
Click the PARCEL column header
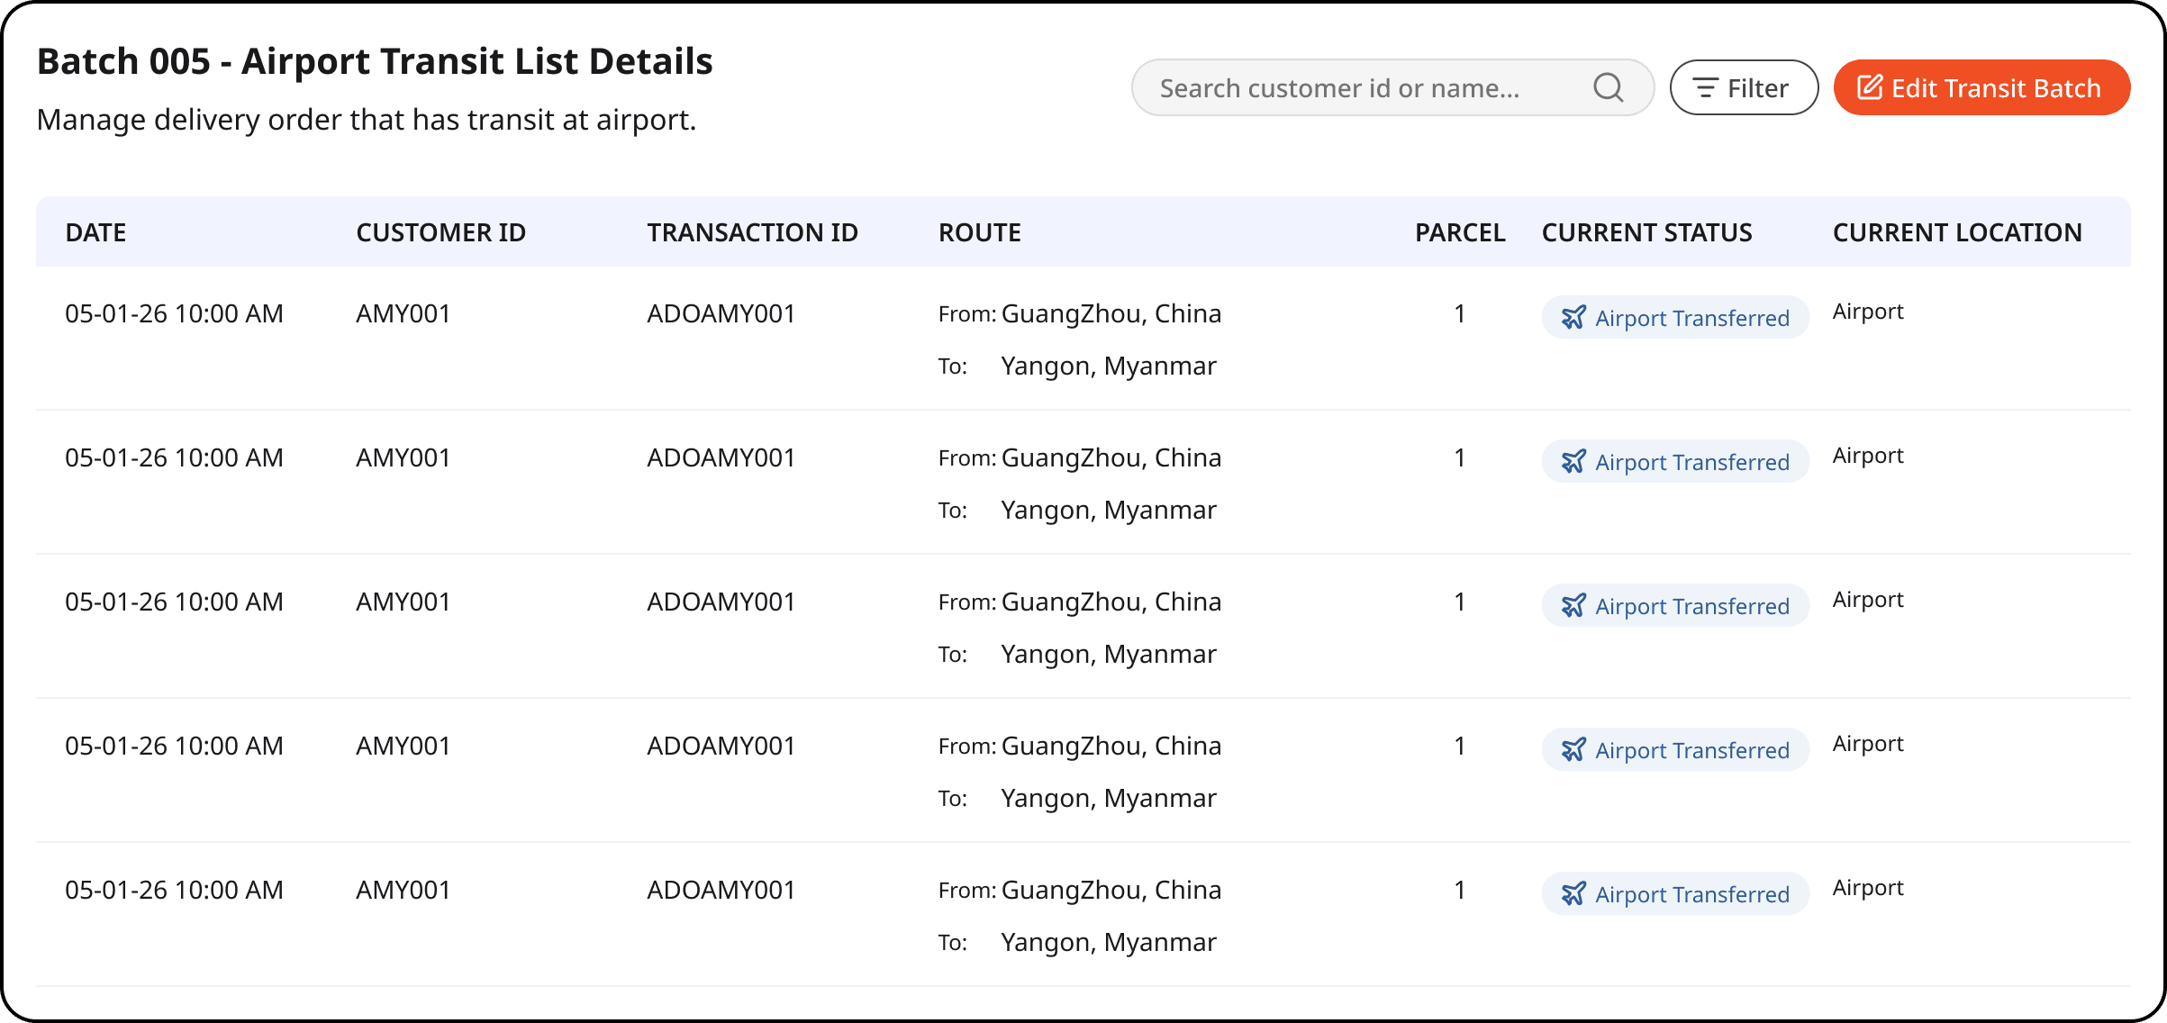pyautogui.click(x=1459, y=232)
